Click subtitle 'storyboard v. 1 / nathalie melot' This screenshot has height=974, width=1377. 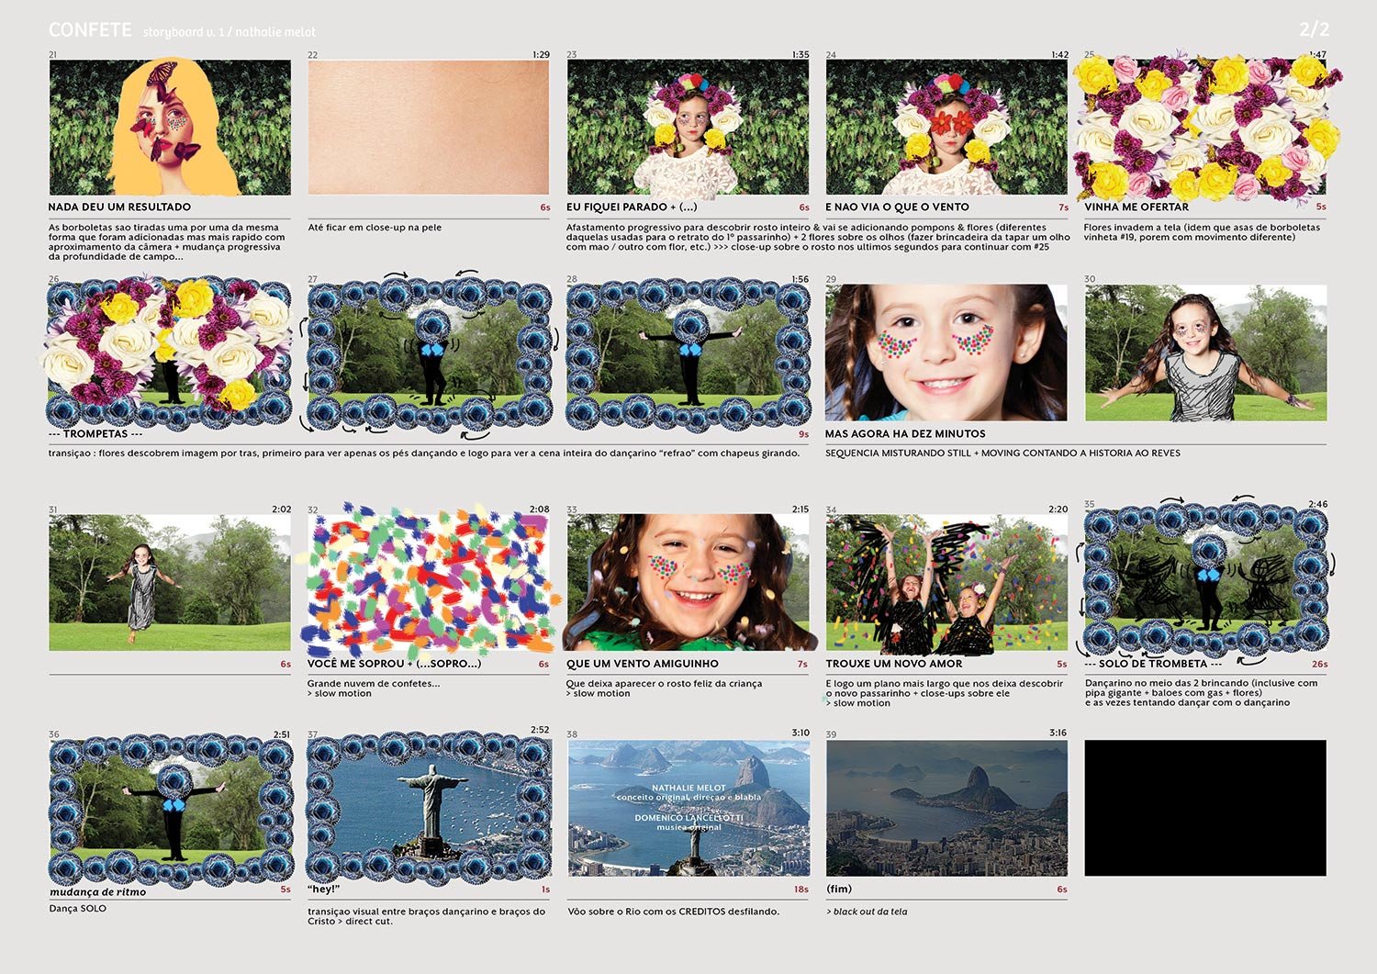click(x=229, y=32)
